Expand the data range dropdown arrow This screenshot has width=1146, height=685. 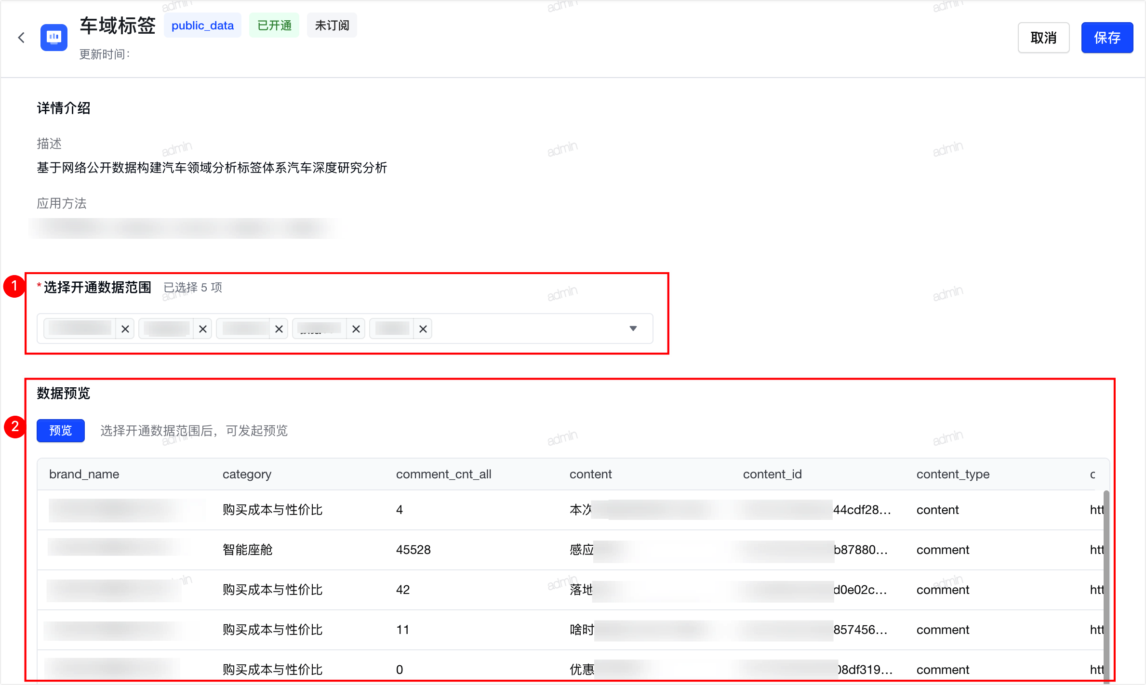pos(633,329)
